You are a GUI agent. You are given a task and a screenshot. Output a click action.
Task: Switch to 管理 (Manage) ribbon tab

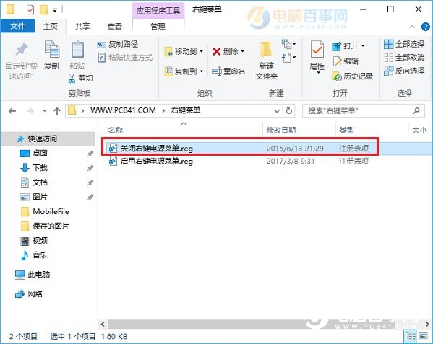click(158, 27)
